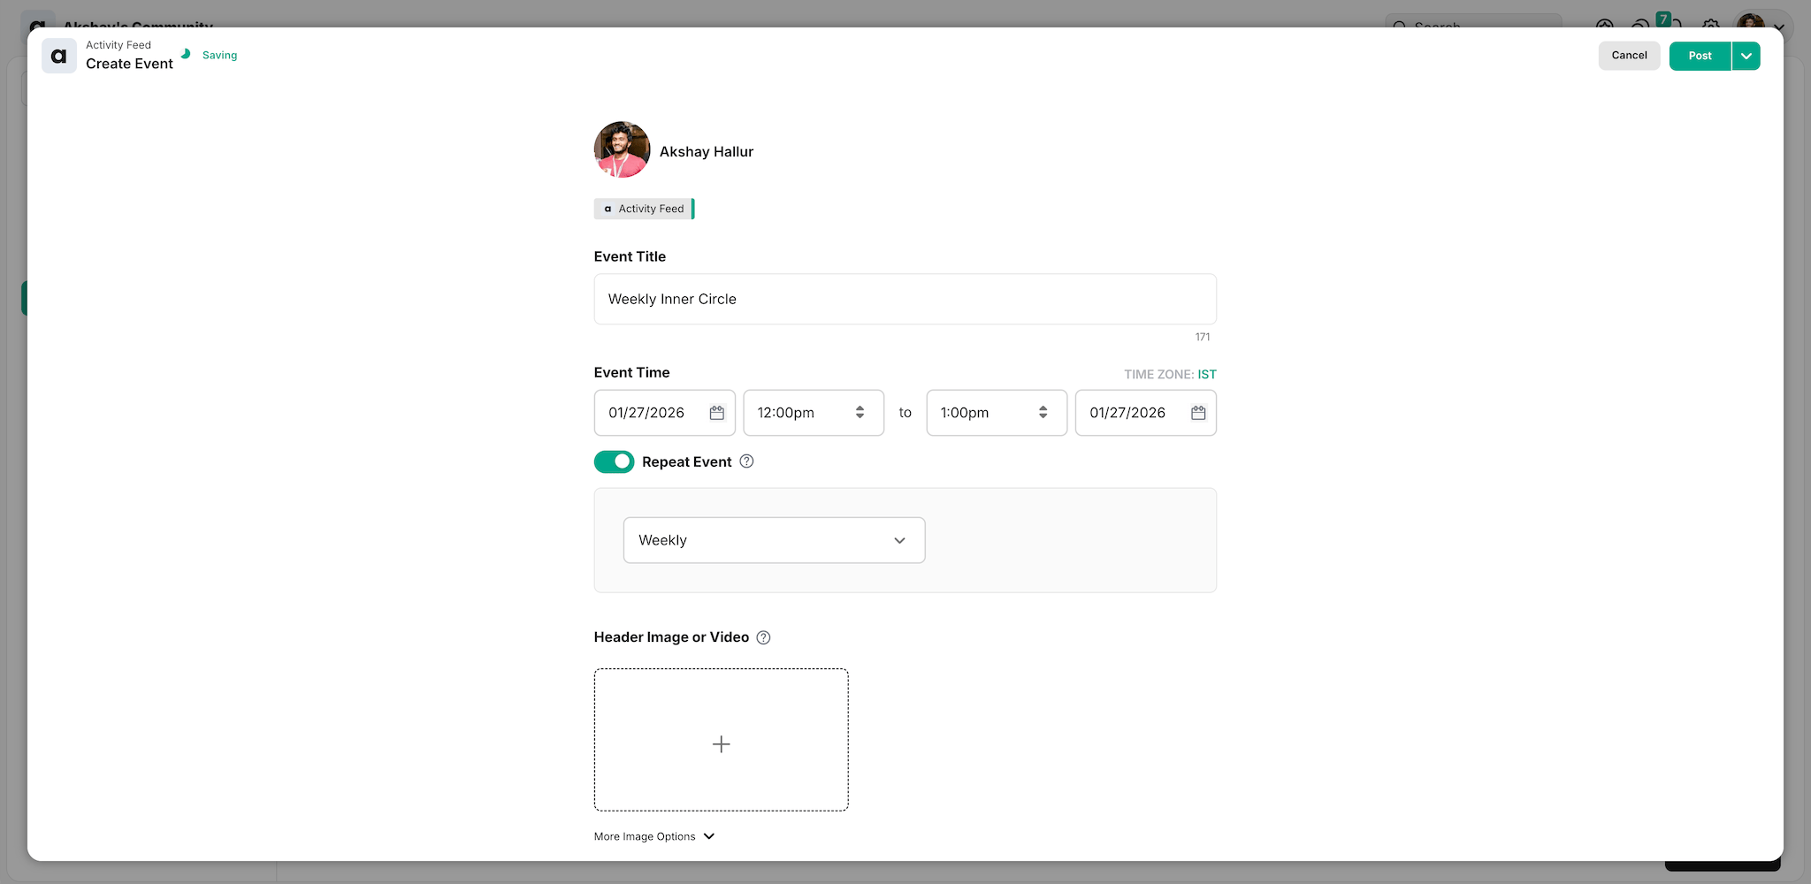This screenshot has height=884, width=1811.
Task: Open the Weekly repeat frequency dropdown
Action: (774, 540)
